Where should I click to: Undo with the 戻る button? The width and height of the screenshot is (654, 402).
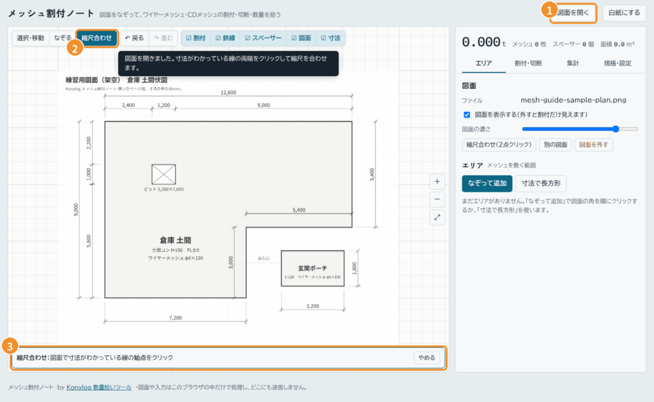[134, 38]
